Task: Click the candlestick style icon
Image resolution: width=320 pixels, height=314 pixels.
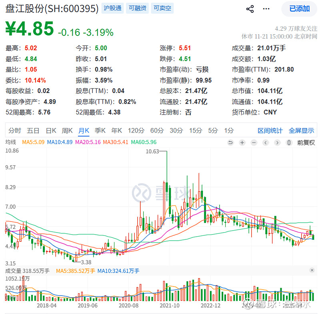Action: click(x=289, y=143)
